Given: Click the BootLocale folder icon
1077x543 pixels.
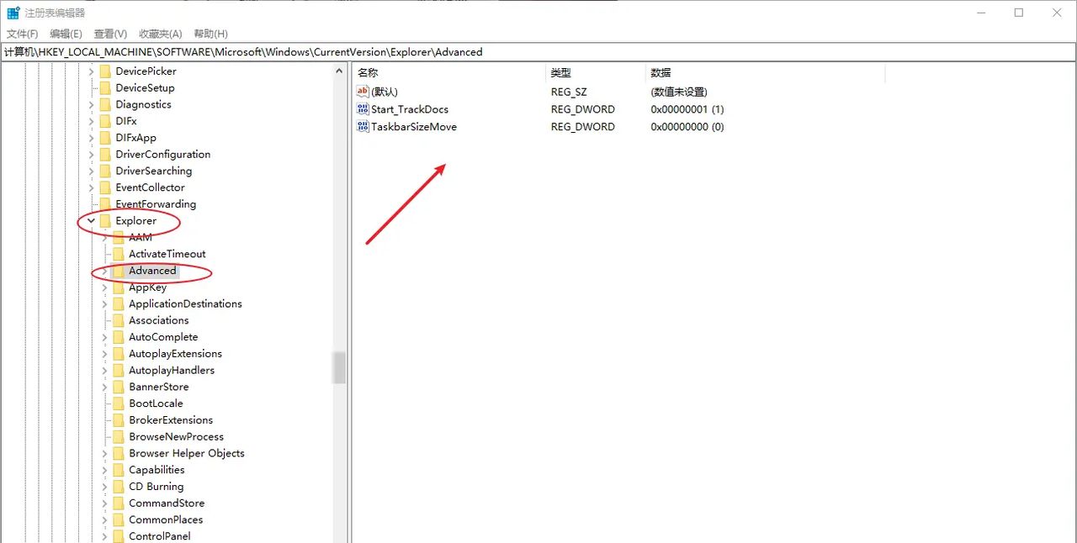Looking at the screenshot, I should pos(119,403).
